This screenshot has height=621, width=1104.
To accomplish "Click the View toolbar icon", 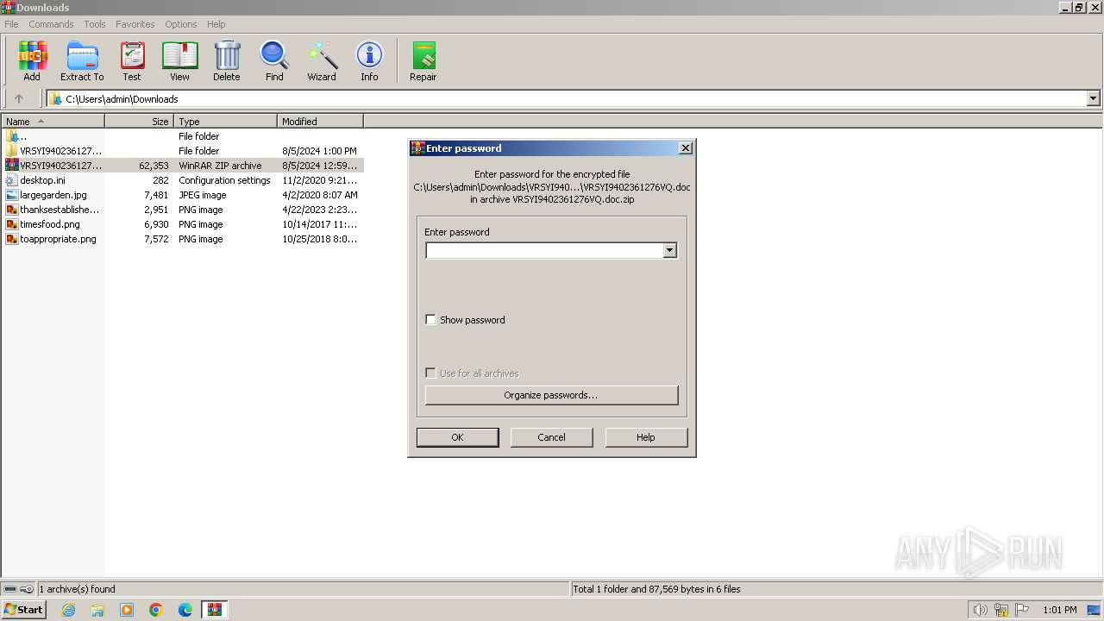I will tap(179, 60).
